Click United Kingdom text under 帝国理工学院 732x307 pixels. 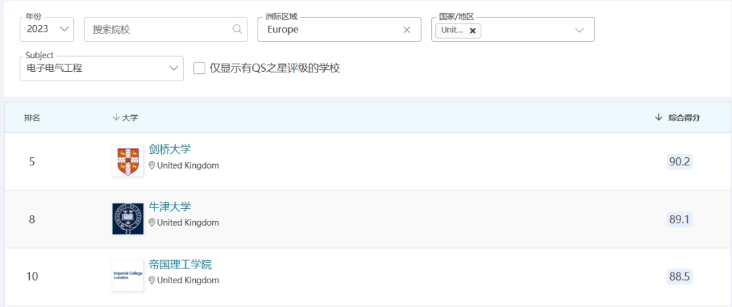(188, 281)
